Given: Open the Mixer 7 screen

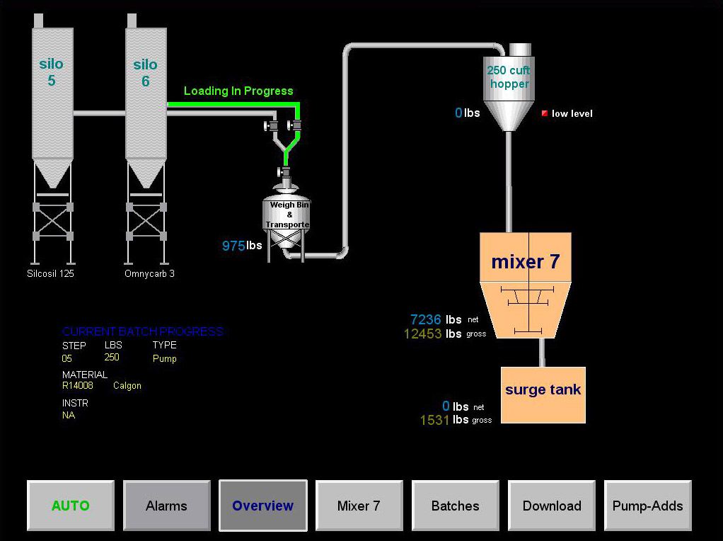Looking at the screenshot, I should coord(359,506).
